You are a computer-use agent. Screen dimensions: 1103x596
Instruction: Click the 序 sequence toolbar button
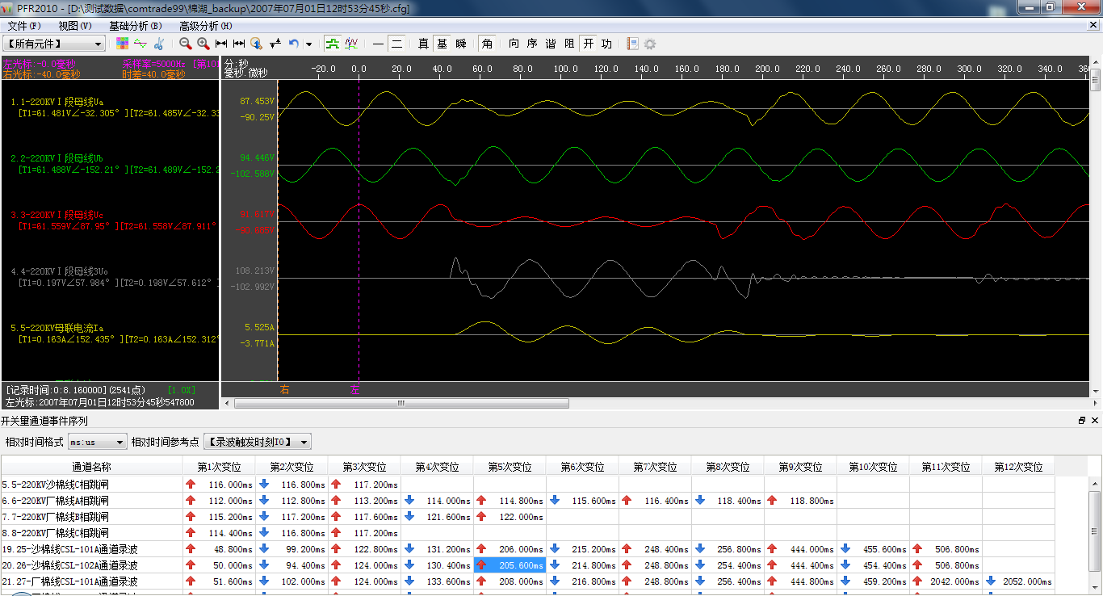click(532, 44)
